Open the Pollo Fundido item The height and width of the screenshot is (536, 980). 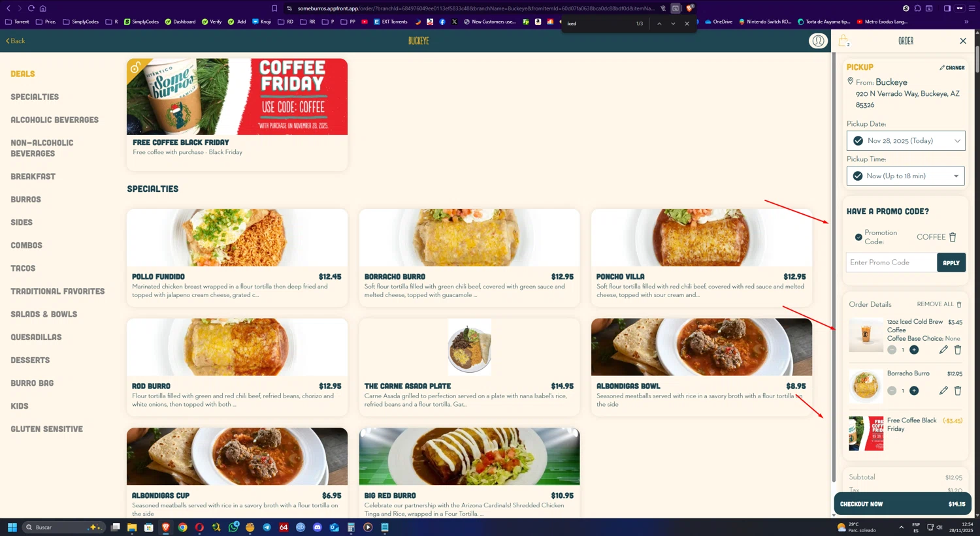click(237, 257)
